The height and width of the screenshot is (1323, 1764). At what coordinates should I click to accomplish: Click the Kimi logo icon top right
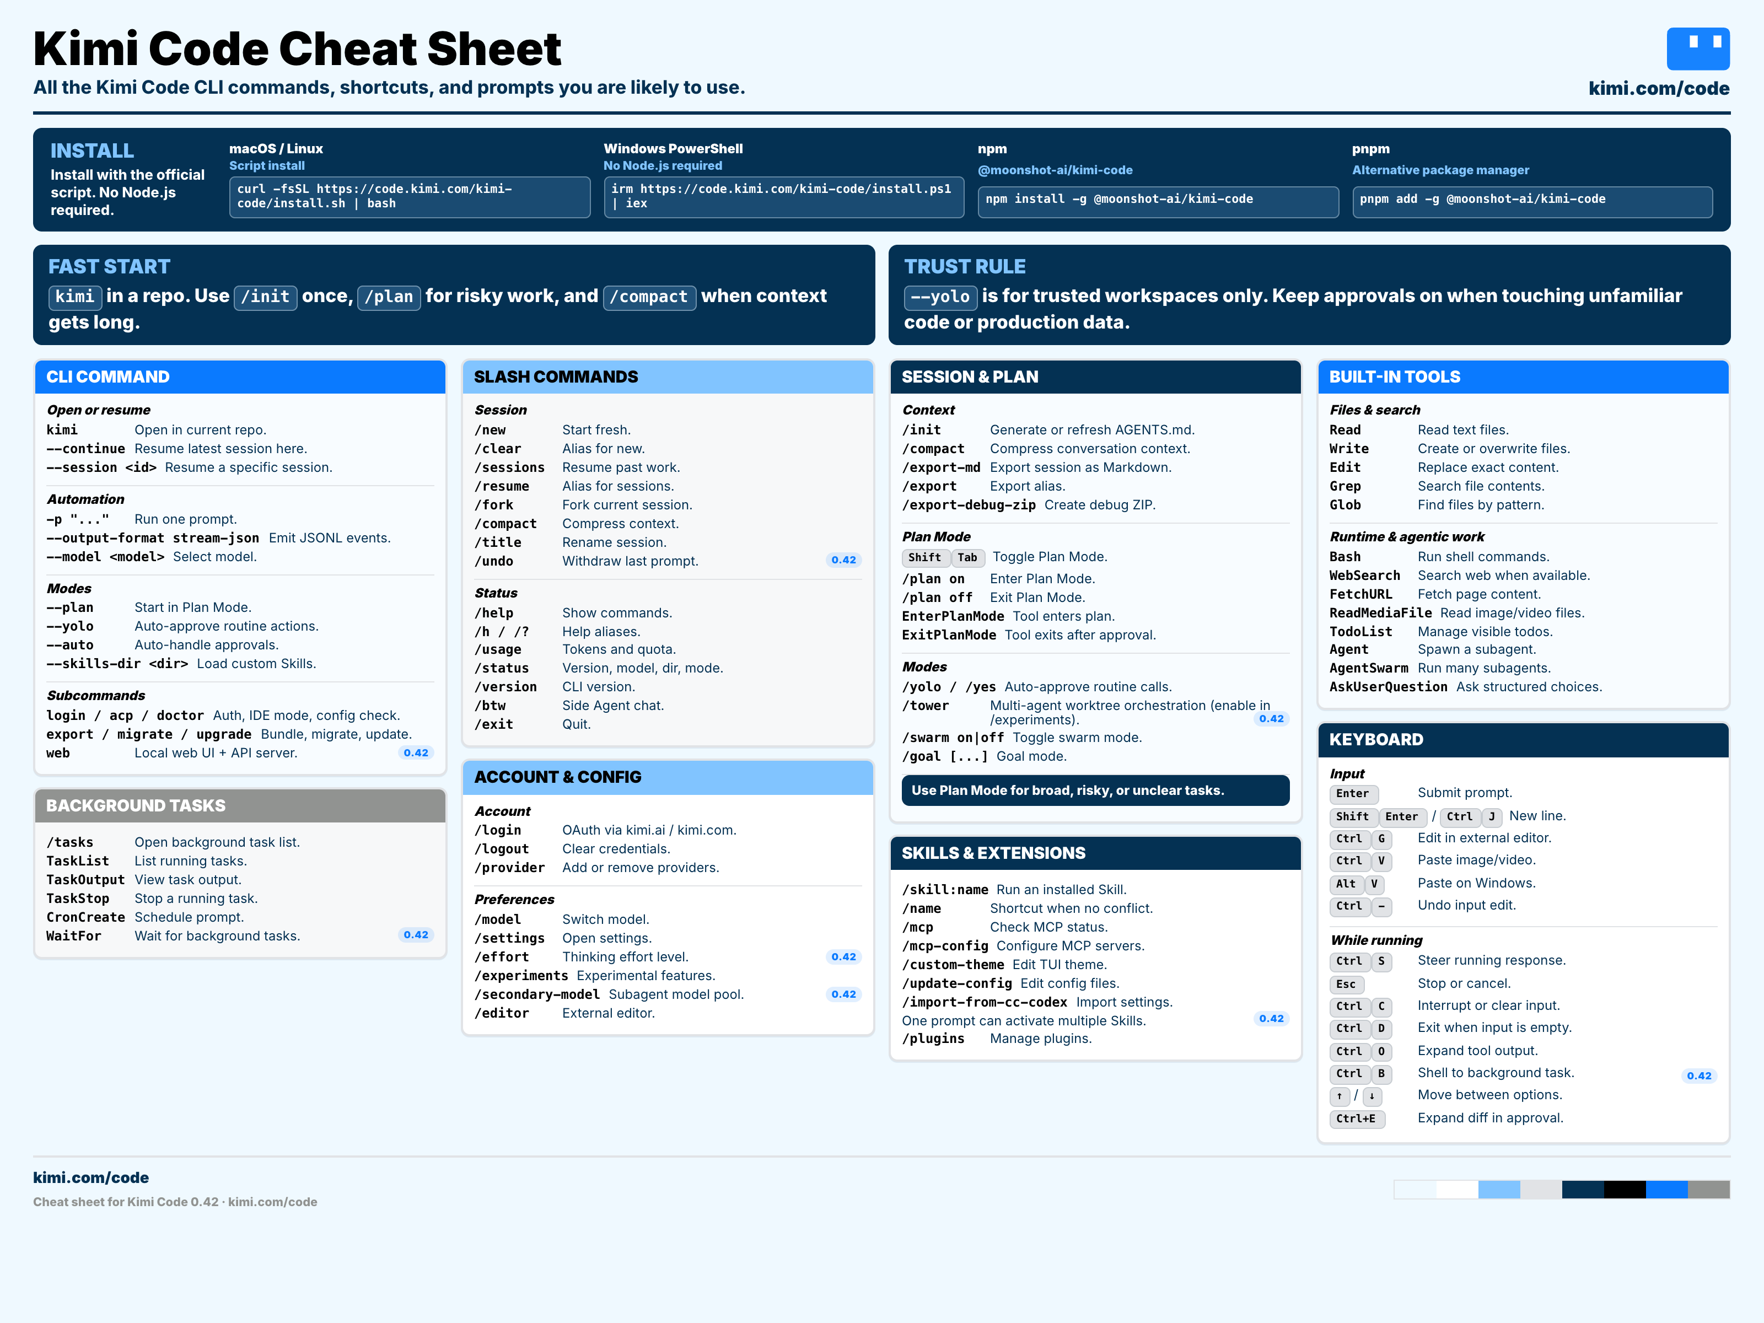click(1698, 49)
